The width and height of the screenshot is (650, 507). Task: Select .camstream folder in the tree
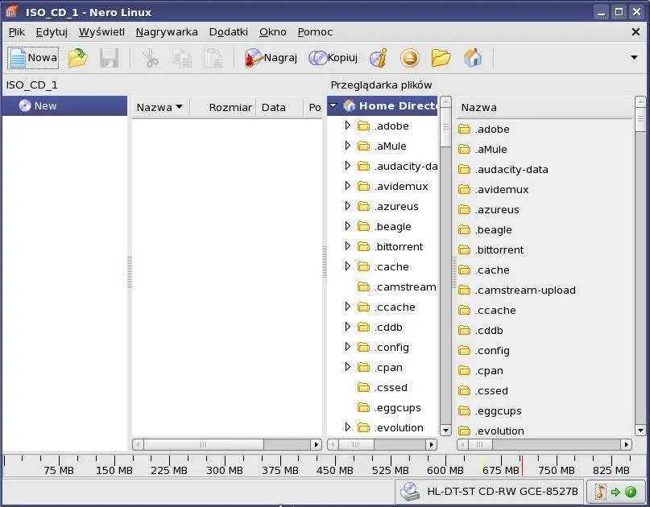click(x=397, y=286)
